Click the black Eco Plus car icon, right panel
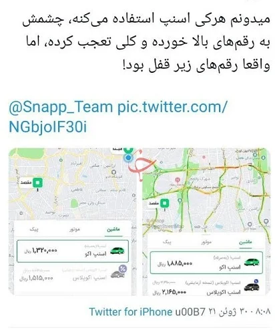The width and height of the screenshot is (279, 334). pyautogui.click(x=252, y=286)
